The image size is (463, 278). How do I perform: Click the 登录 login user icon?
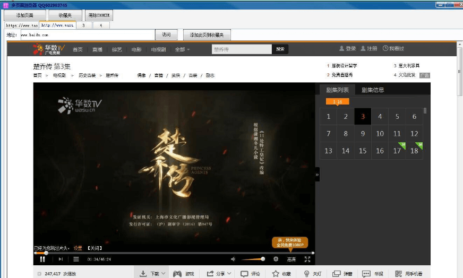(x=341, y=48)
